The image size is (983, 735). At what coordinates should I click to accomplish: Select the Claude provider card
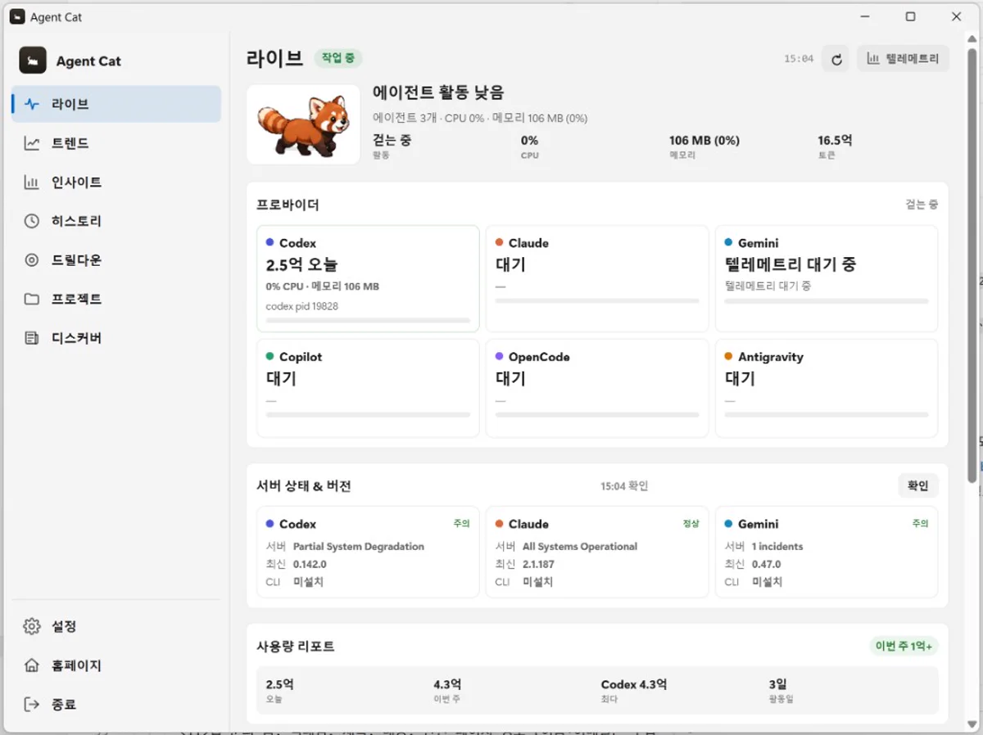(597, 279)
